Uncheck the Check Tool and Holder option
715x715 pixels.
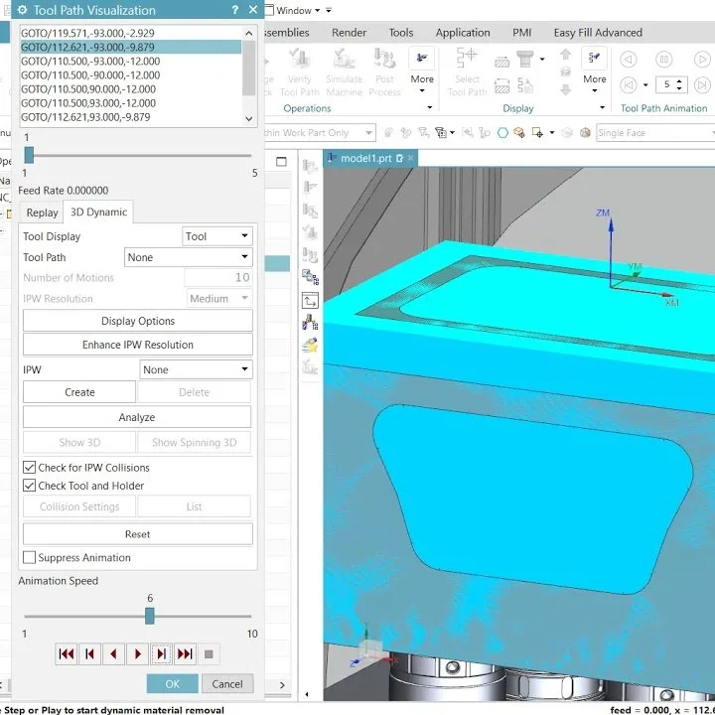[29, 486]
